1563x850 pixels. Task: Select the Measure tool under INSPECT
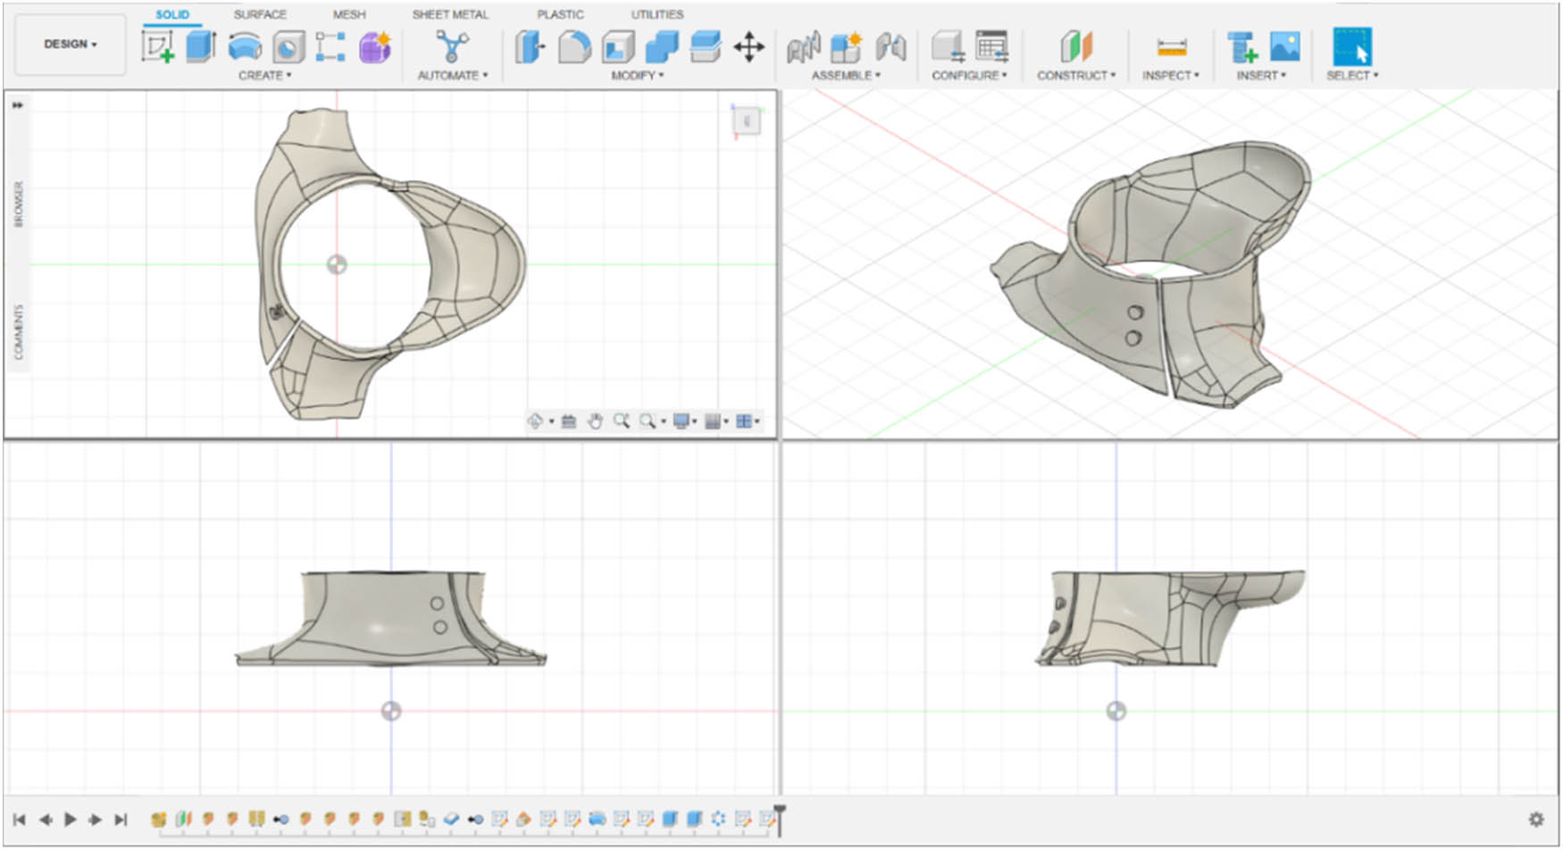pyautogui.click(x=1171, y=46)
